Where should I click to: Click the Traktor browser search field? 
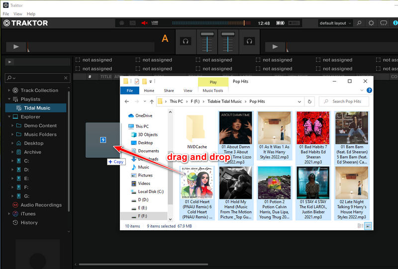click(37, 78)
